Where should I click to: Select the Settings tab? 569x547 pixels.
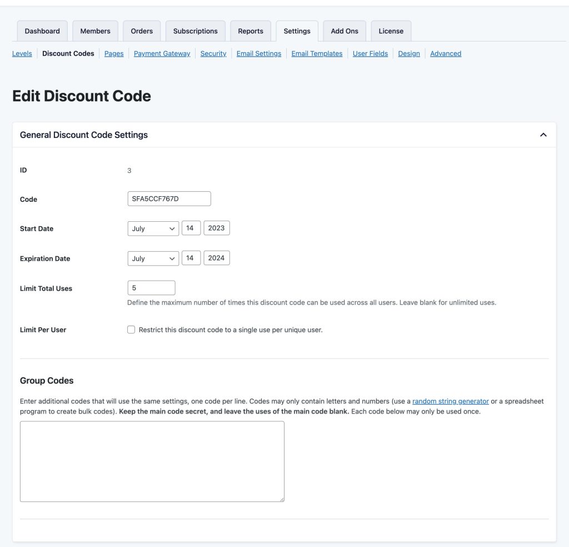(x=297, y=31)
